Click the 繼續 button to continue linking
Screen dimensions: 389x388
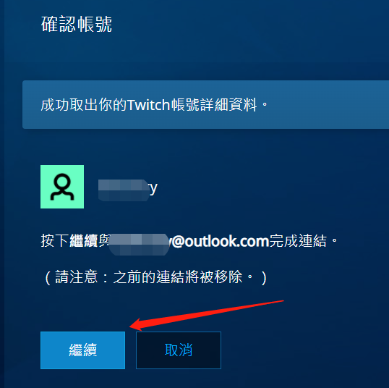pos(82,350)
